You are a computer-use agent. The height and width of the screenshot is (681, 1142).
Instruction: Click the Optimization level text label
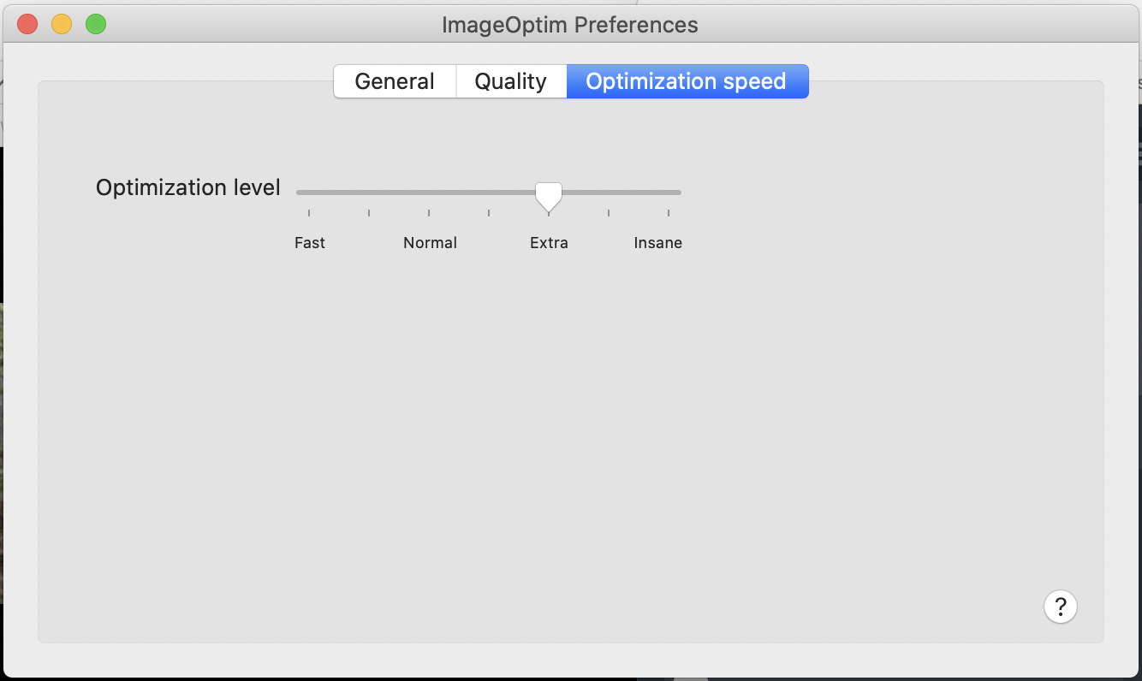tap(188, 187)
